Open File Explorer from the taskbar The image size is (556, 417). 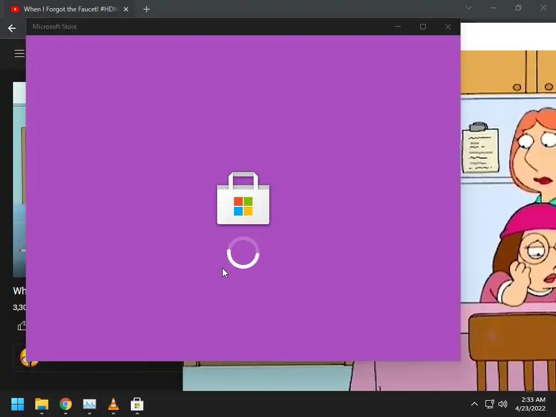pos(41,404)
